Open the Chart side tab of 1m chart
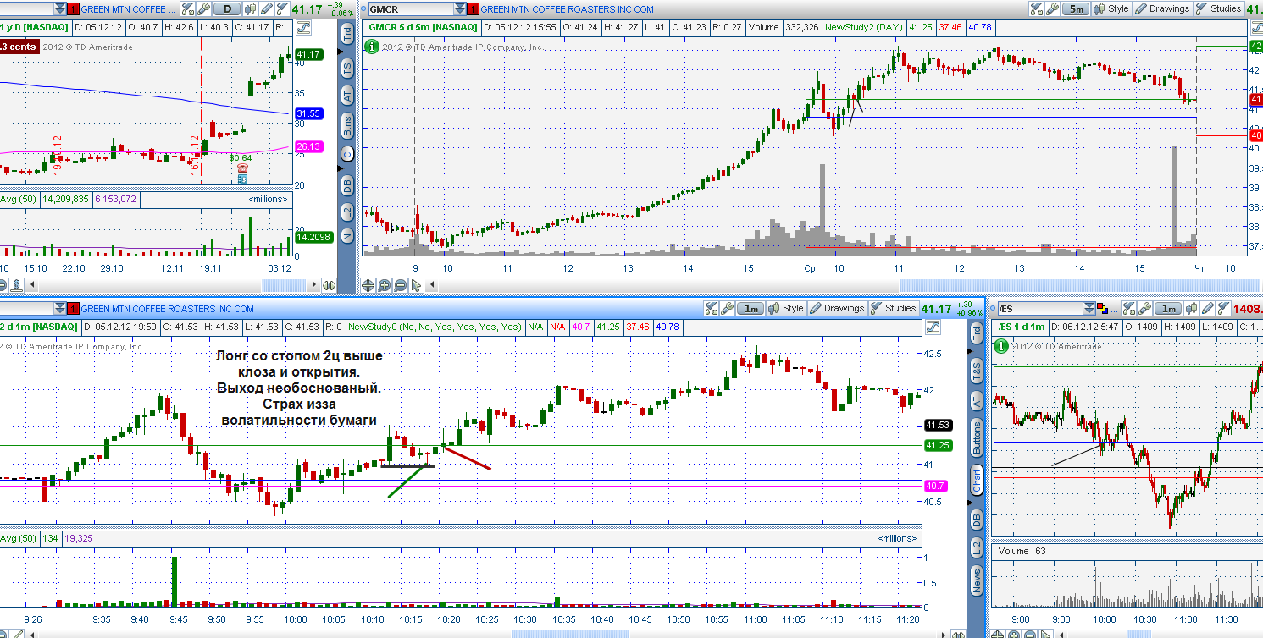Screen dimensions: 1263x638 [x=977, y=481]
